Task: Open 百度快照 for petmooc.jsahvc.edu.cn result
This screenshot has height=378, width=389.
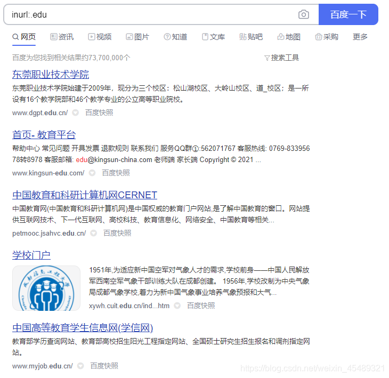Action: (x=117, y=234)
